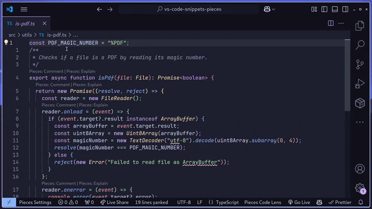Click the squiggly-underlined "utf-8" string
This screenshot has height=209, width=372.
pos(177,140)
